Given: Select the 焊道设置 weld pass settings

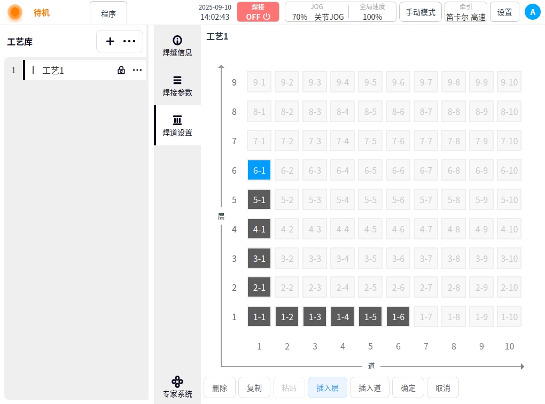Looking at the screenshot, I should pos(177,126).
